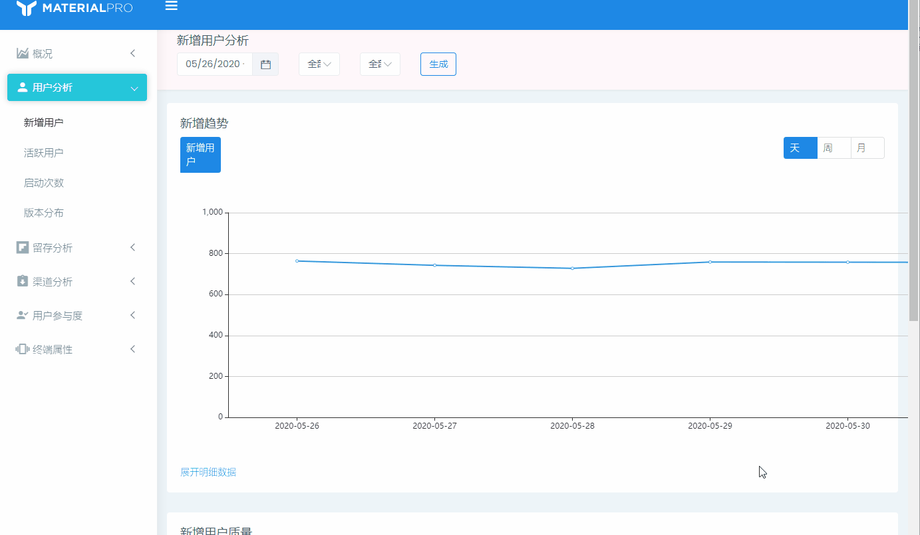920x535 pixels.
Task: Click the 终端属性 menu label
Action: coord(53,350)
